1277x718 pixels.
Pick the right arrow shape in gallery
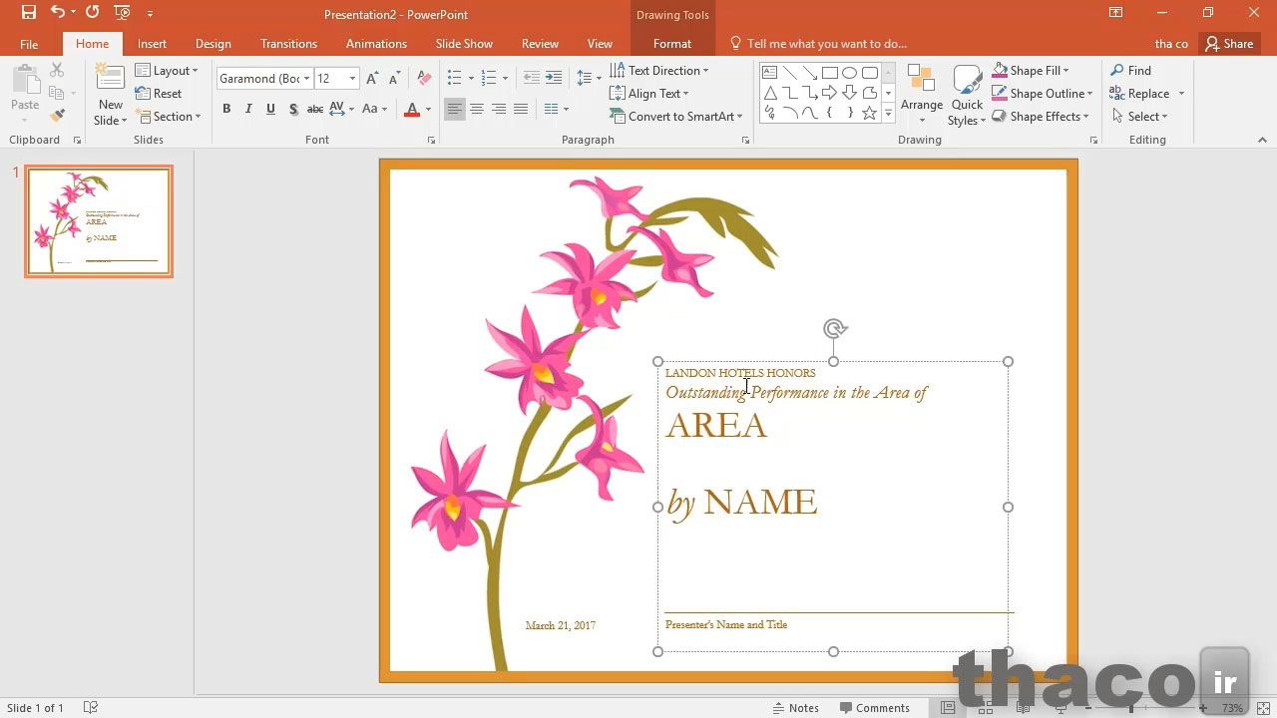(x=829, y=93)
